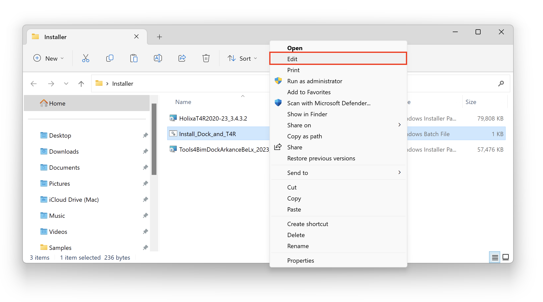543x302 pixels.
Task: Open Properties from context menu
Action: 300,260
